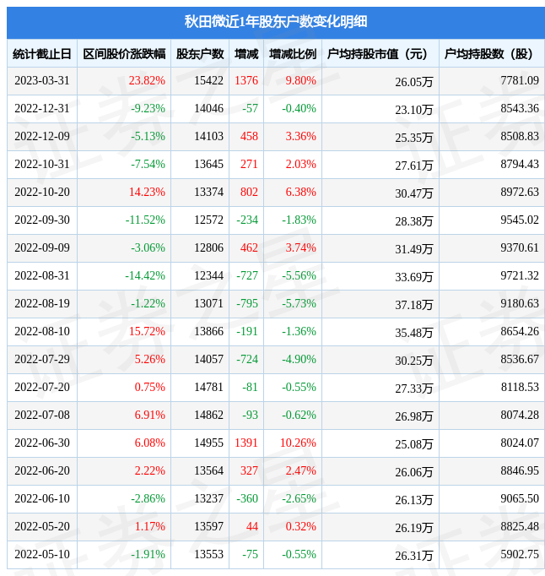The height and width of the screenshot is (576, 545).
Task: Select the price change value 15.72%
Action: coord(147,332)
